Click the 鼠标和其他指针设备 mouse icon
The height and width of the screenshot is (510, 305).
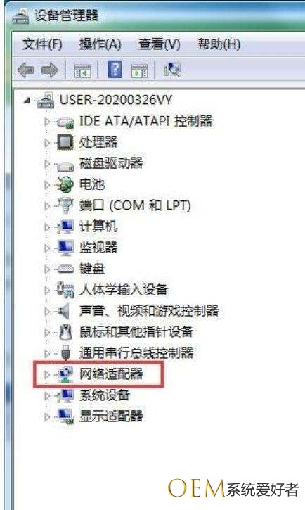[65, 332]
